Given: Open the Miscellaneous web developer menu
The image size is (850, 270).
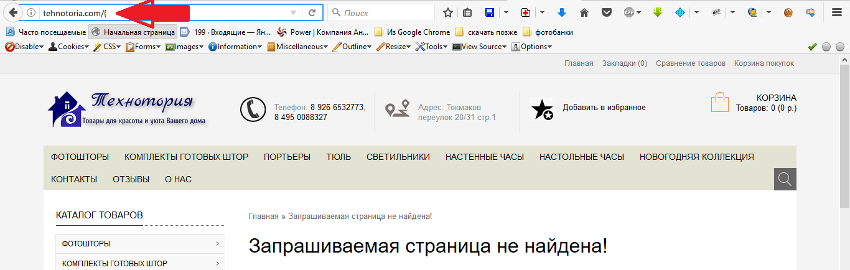Looking at the screenshot, I should (298, 47).
